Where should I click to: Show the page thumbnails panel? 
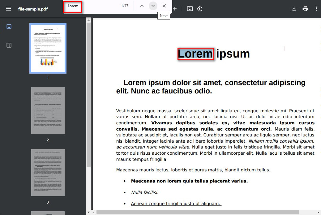click(9, 27)
